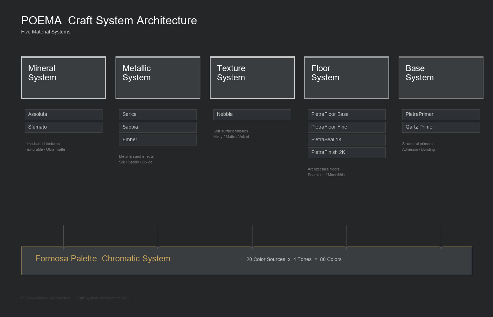
Task: Open the Nebbia product box
Action: click(252, 114)
